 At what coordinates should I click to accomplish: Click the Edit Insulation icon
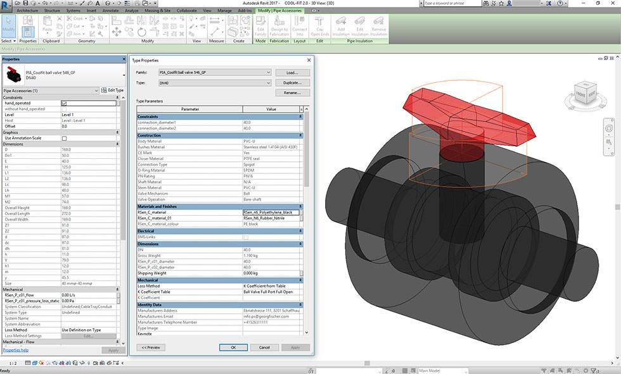[360, 26]
